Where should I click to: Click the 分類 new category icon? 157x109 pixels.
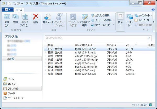(15, 17)
